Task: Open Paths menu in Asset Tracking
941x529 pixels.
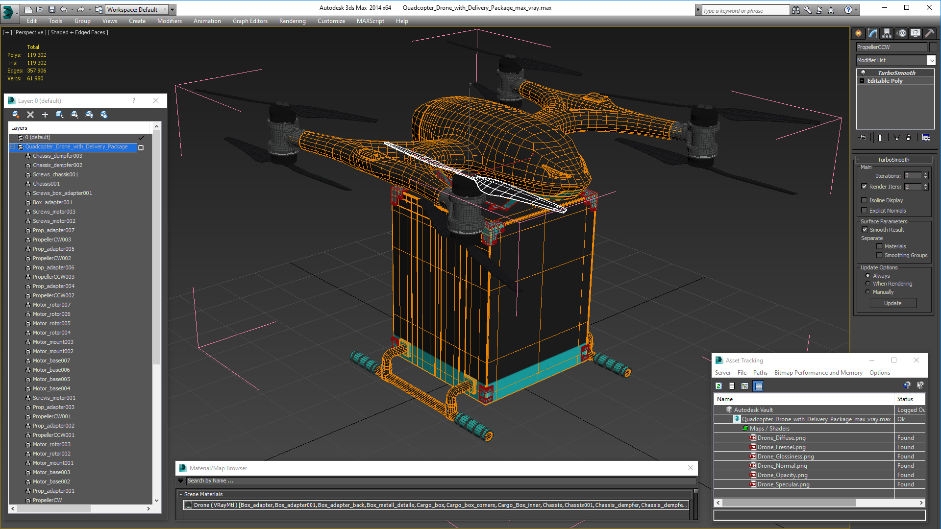Action: 760,373
